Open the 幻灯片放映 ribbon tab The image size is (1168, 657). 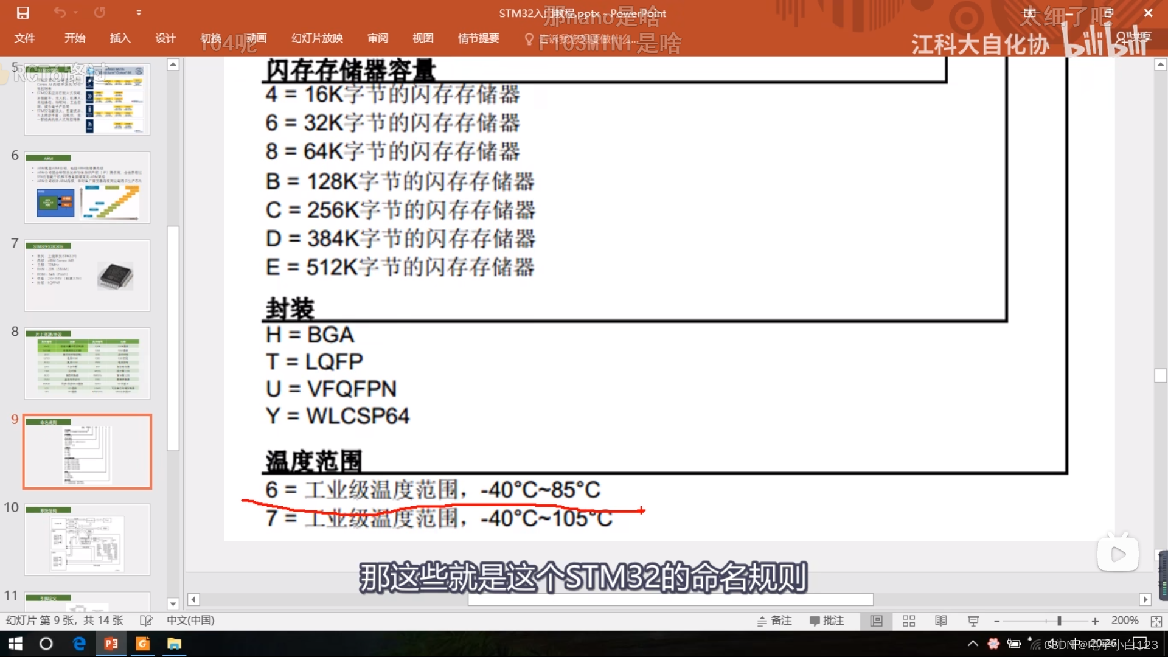tap(316, 38)
